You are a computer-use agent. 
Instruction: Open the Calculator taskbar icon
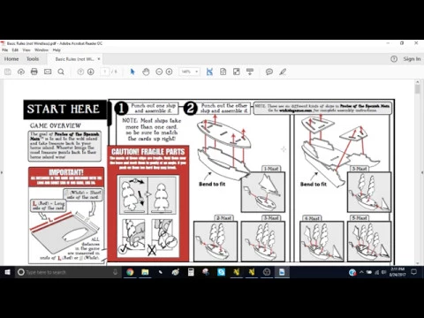(x=191, y=272)
